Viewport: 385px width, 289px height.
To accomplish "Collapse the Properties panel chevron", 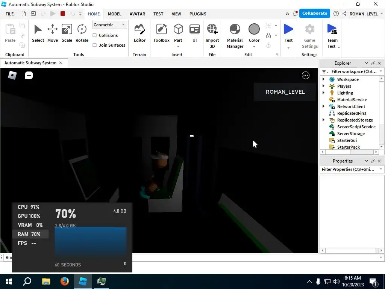I will [x=366, y=161].
